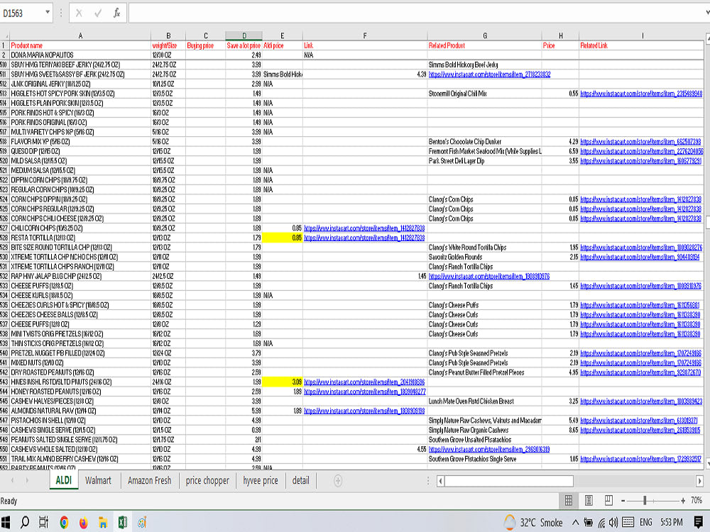The height and width of the screenshot is (532, 710).
Task: Open Task View in the taskbar
Action: (43, 523)
